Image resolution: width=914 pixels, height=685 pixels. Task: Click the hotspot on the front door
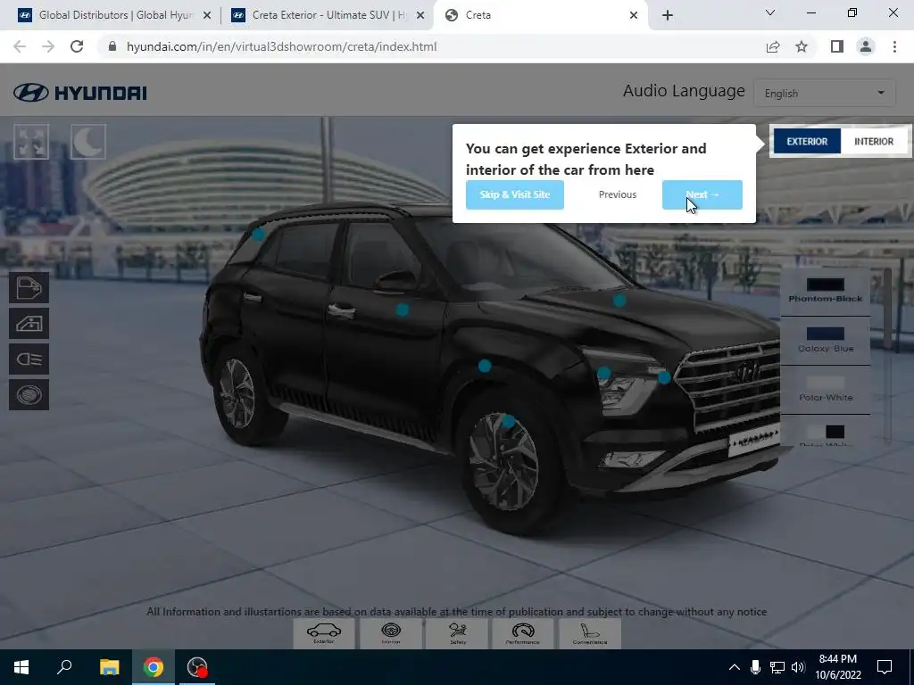403,309
